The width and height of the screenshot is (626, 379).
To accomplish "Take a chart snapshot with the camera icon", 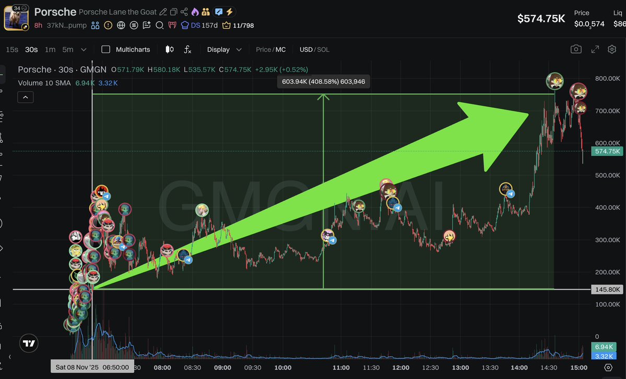I will click(x=576, y=49).
